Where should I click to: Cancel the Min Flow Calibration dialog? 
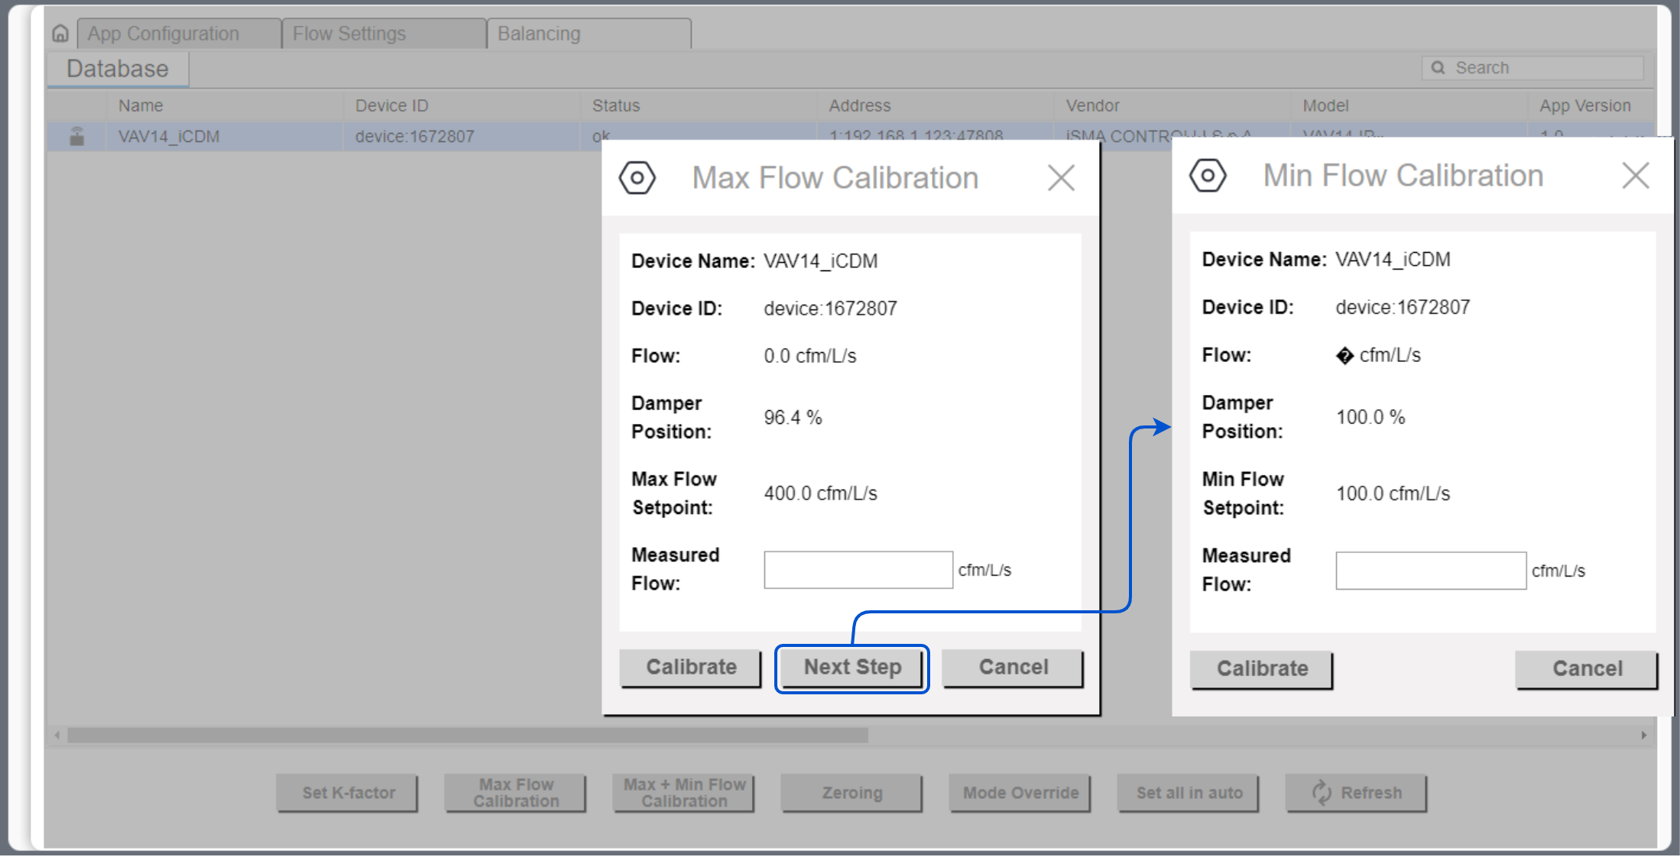[x=1586, y=669]
